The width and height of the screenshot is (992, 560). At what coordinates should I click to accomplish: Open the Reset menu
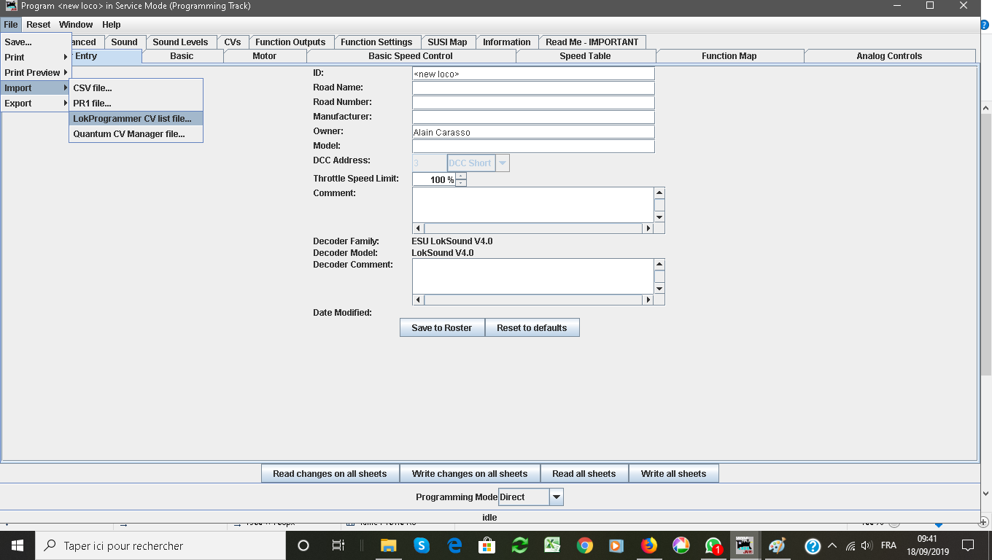coord(39,24)
